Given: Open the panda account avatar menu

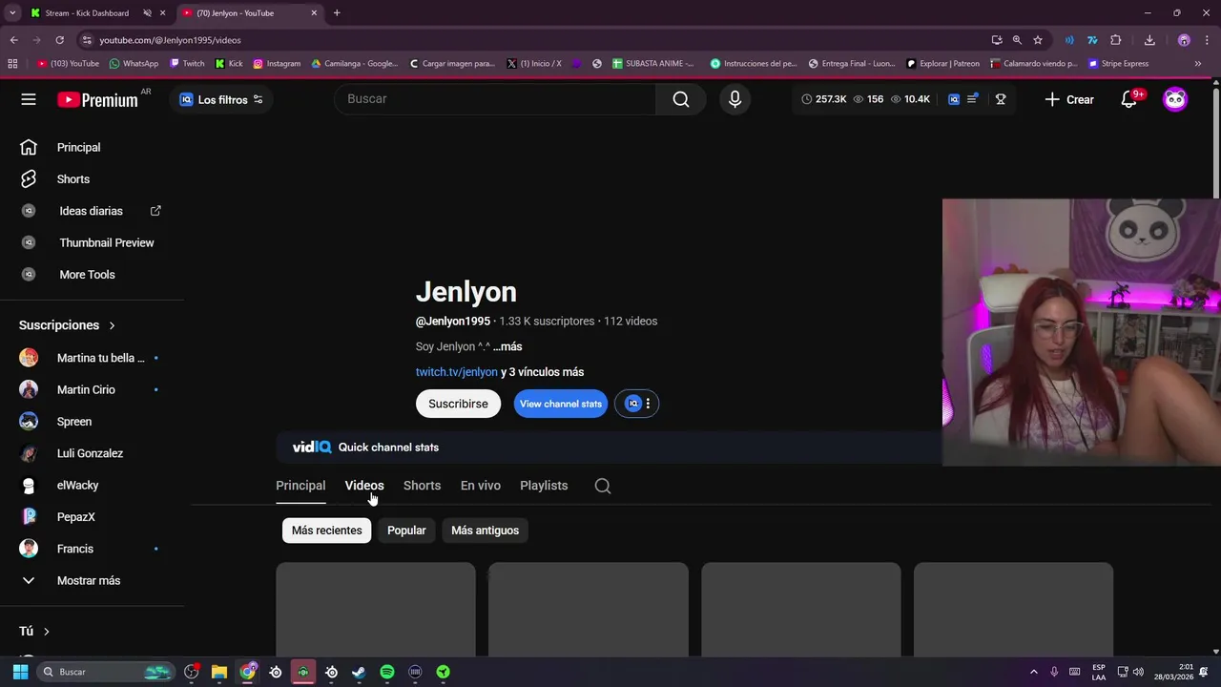Looking at the screenshot, I should pos(1175,99).
